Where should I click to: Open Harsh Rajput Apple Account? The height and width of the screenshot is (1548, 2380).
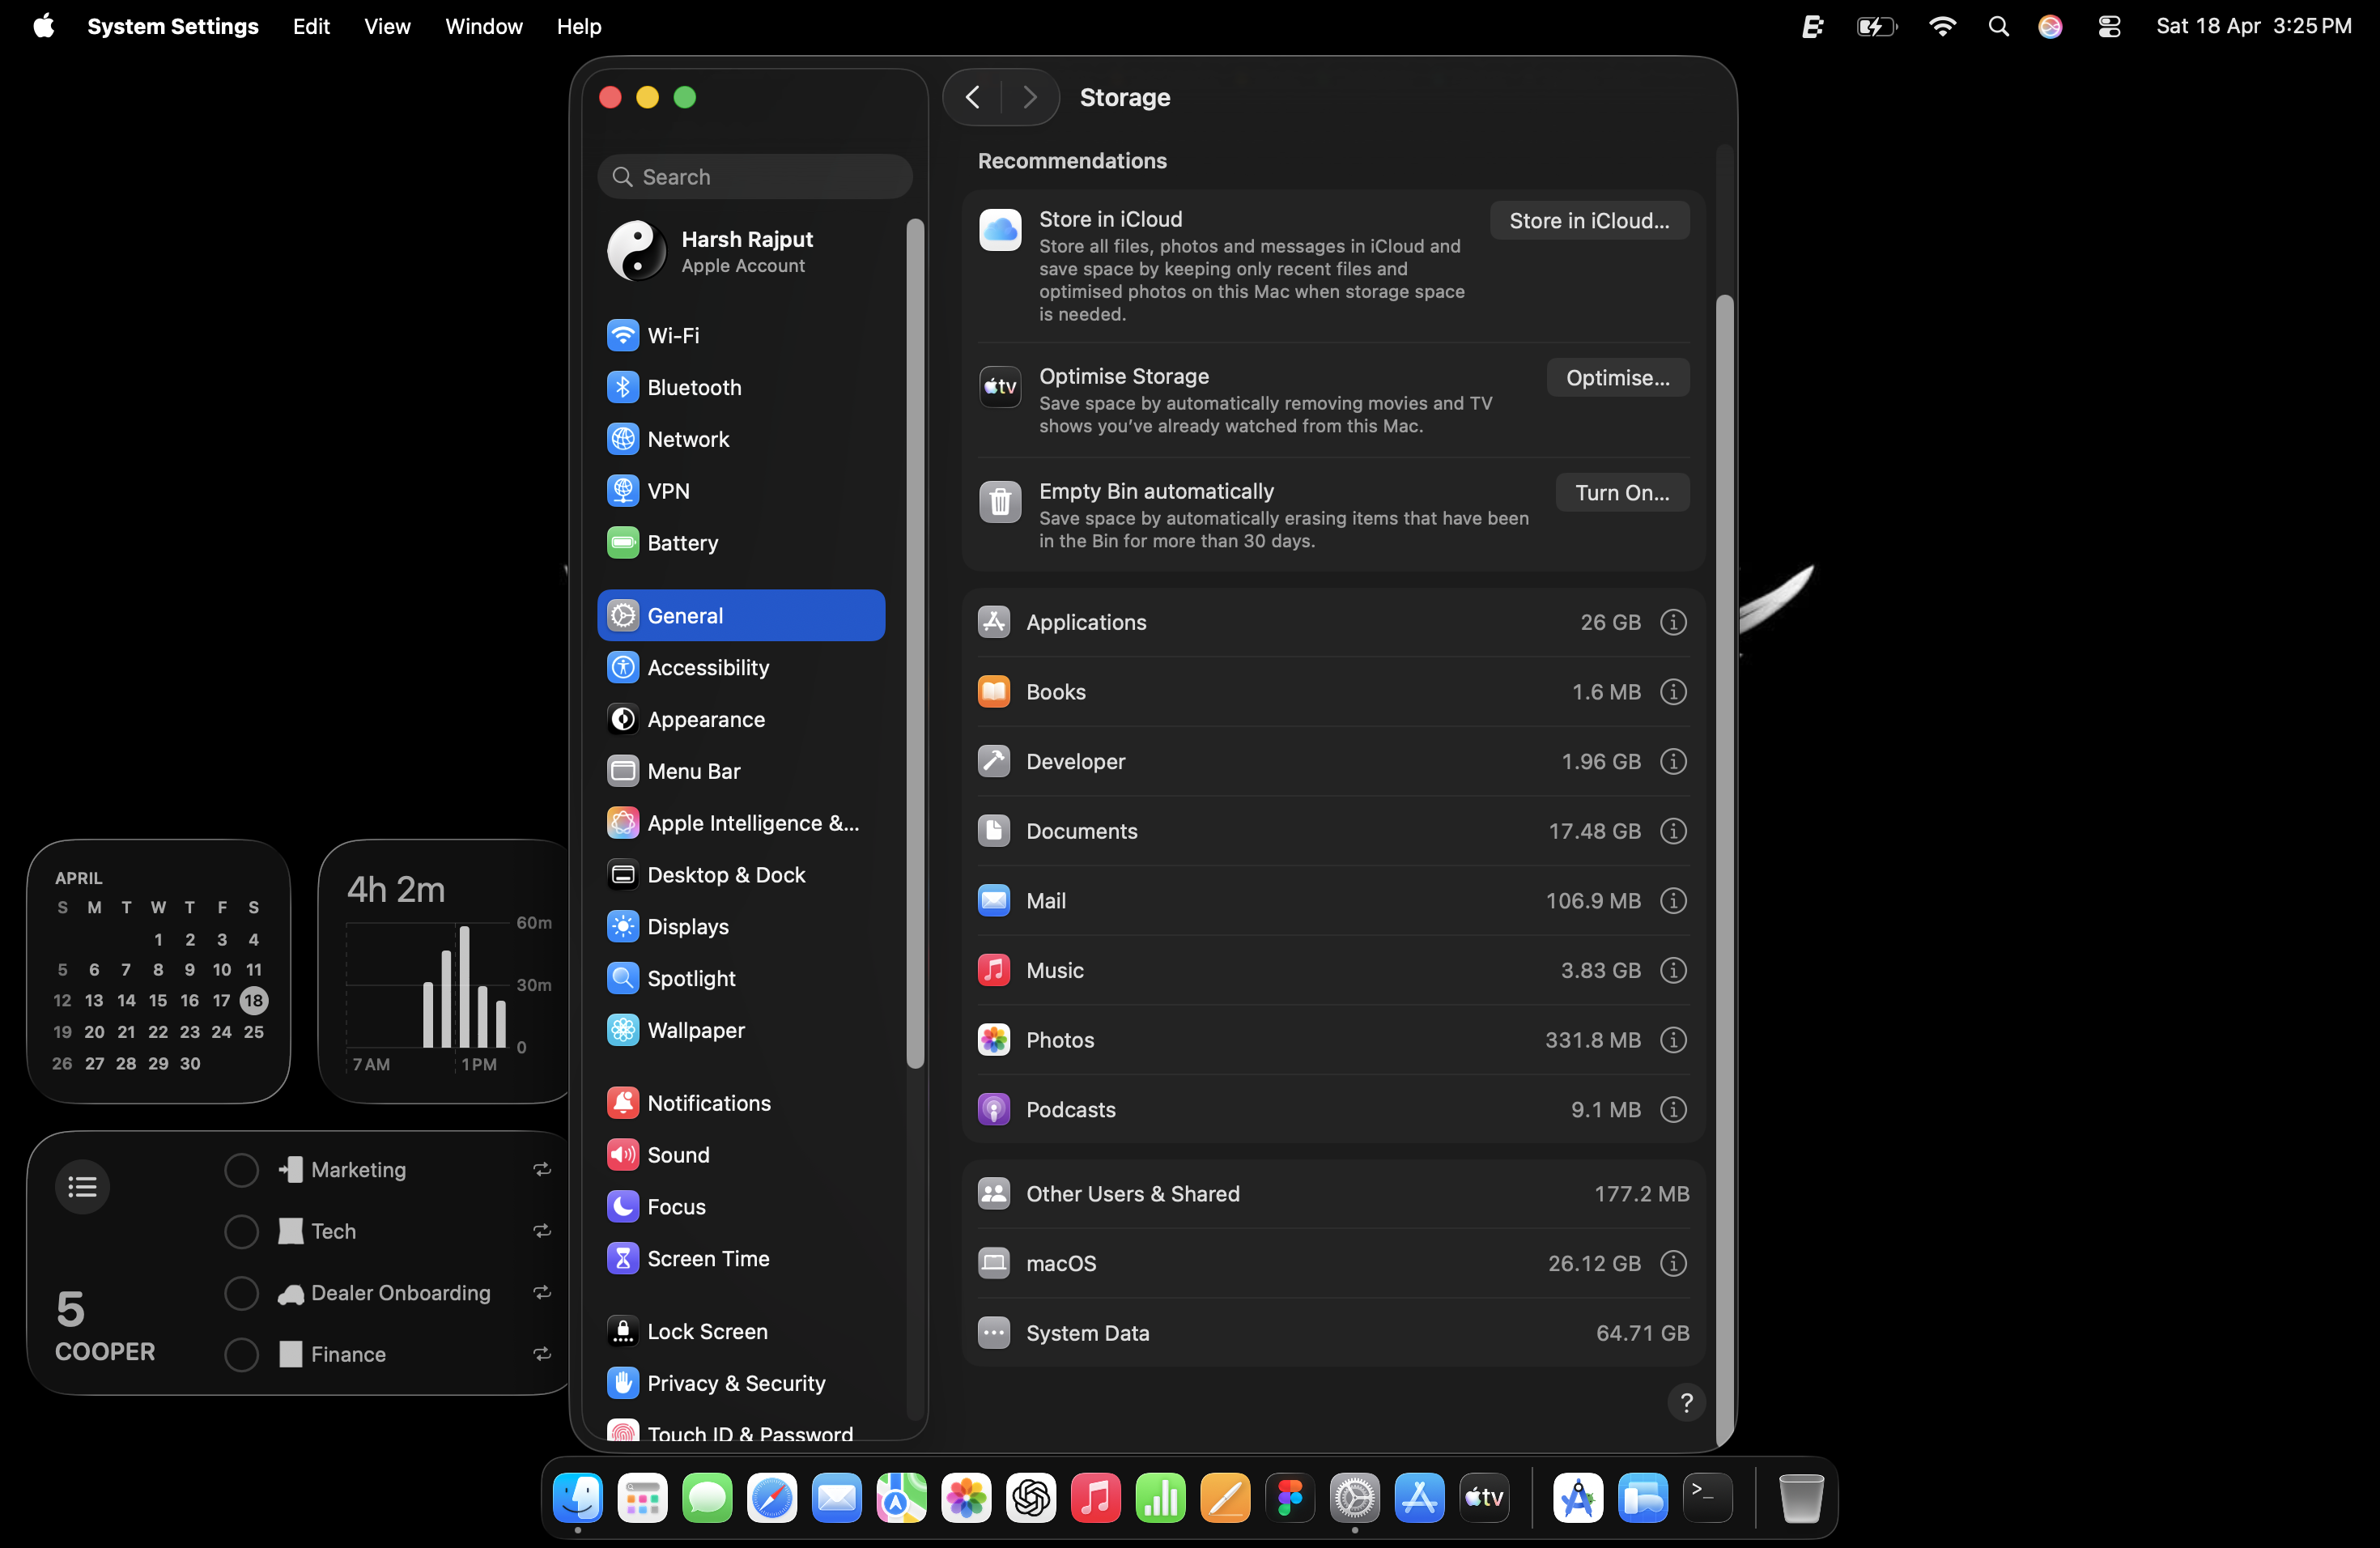click(x=741, y=251)
